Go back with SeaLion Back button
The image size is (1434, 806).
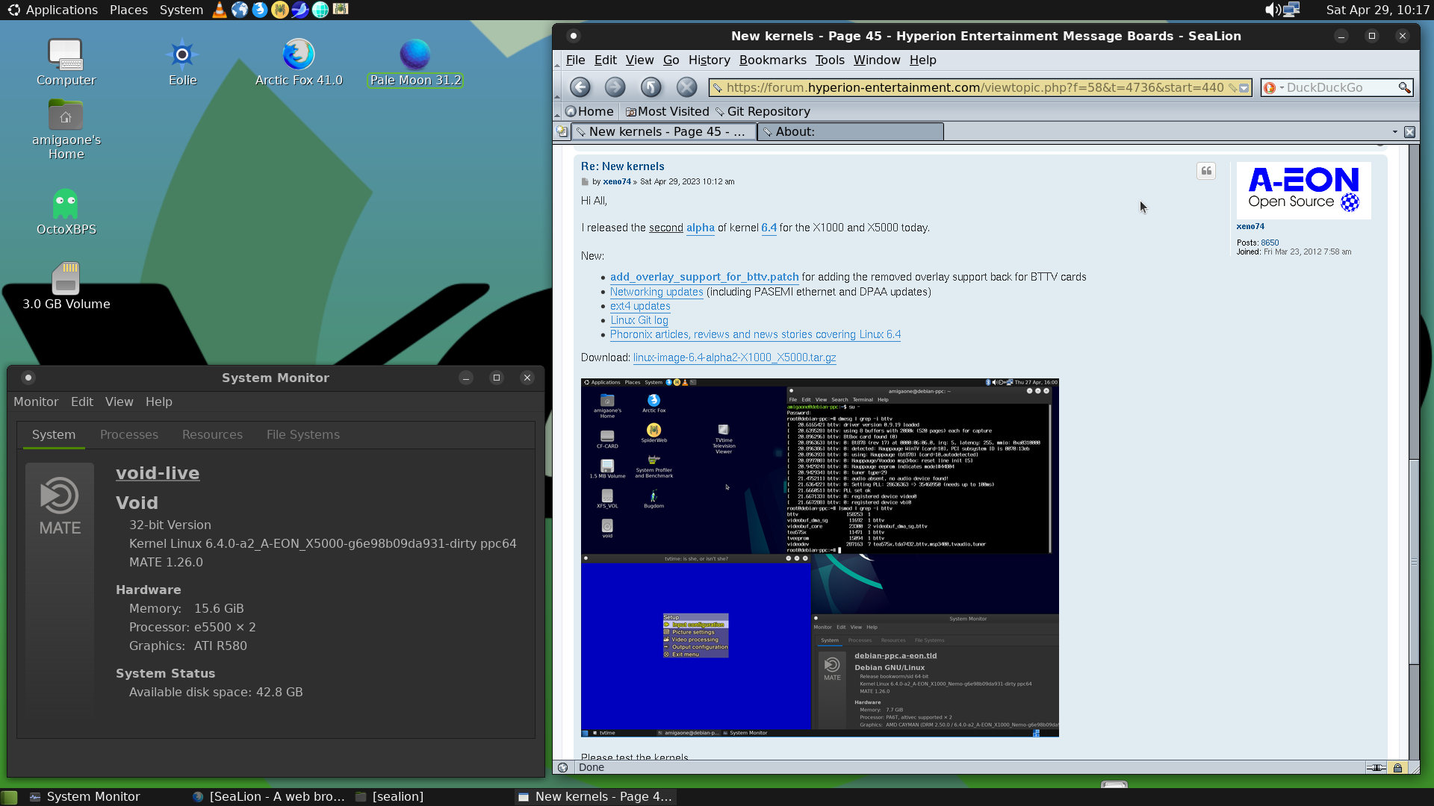(580, 87)
